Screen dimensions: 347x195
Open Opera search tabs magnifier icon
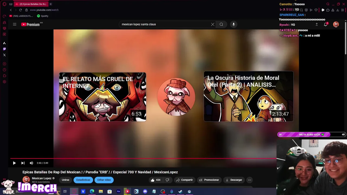pyautogui.click(x=328, y=4)
